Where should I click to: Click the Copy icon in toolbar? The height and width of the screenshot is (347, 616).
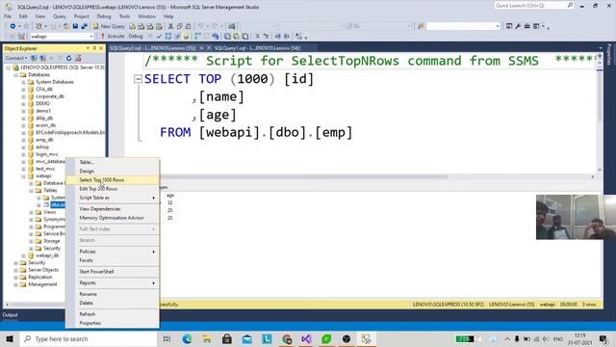(x=180, y=26)
